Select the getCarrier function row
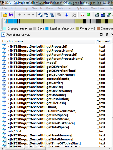The width and height of the screenshot is (113, 150). pyautogui.click(x=56, y=83)
